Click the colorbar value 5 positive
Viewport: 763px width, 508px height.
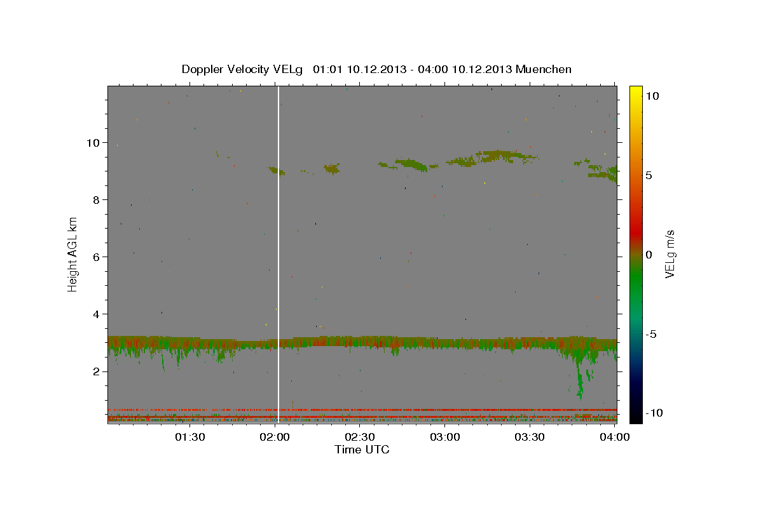tap(649, 175)
